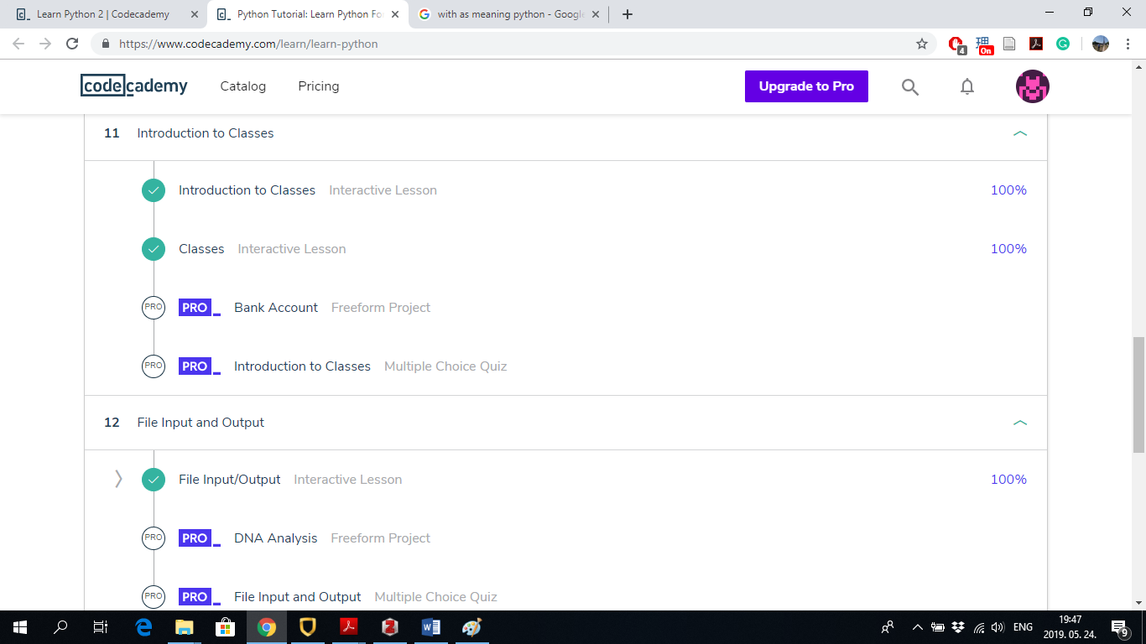
Task: Click the section 12 File Input and Output heading
Action: click(201, 423)
